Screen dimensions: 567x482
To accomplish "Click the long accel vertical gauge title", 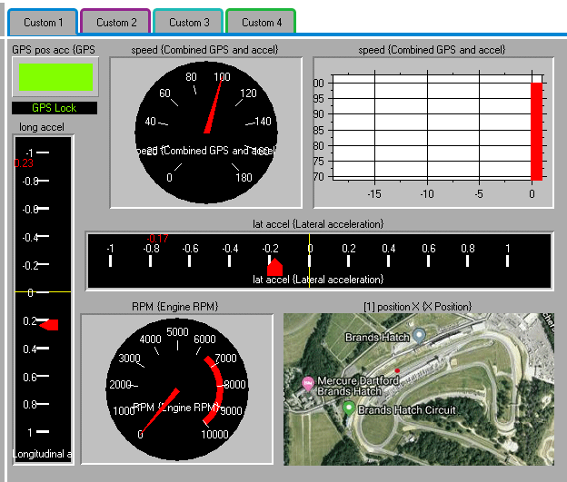I will (x=42, y=126).
